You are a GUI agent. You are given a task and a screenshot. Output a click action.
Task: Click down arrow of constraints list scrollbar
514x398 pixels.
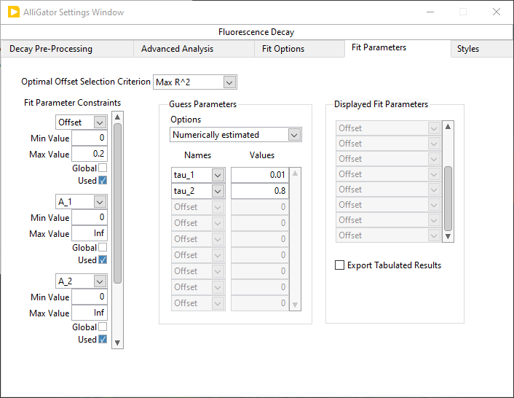coord(117,343)
